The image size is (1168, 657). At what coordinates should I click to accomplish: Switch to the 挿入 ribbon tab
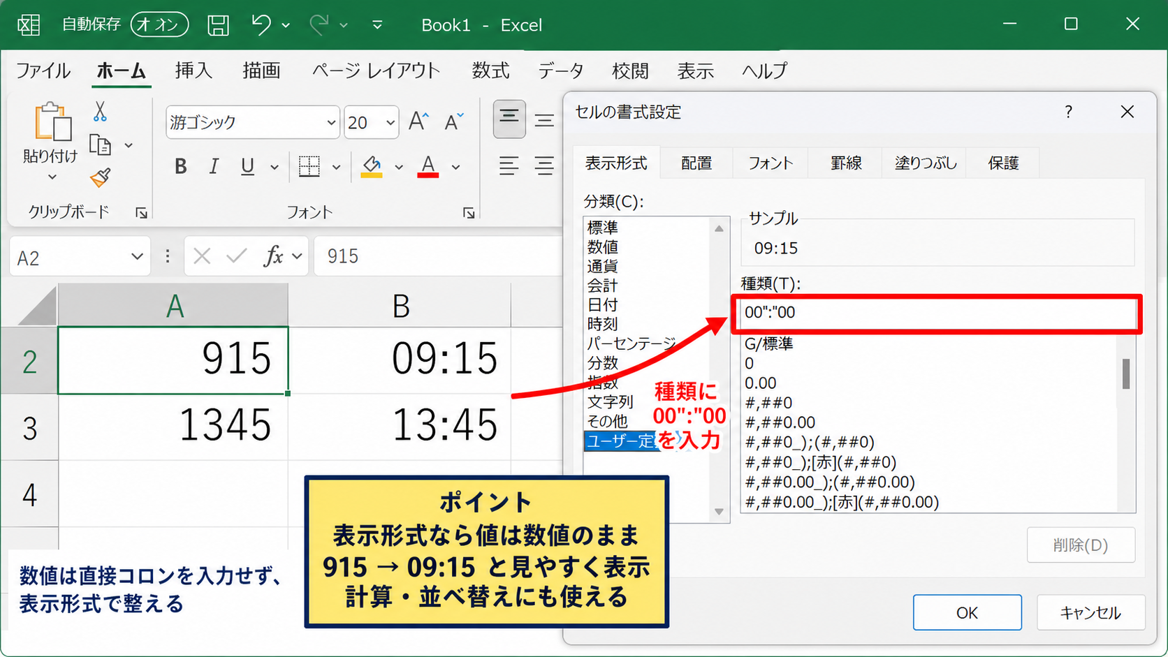pos(193,71)
